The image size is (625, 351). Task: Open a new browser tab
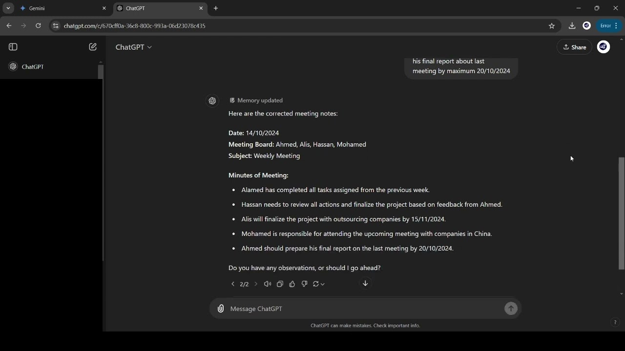click(x=216, y=8)
